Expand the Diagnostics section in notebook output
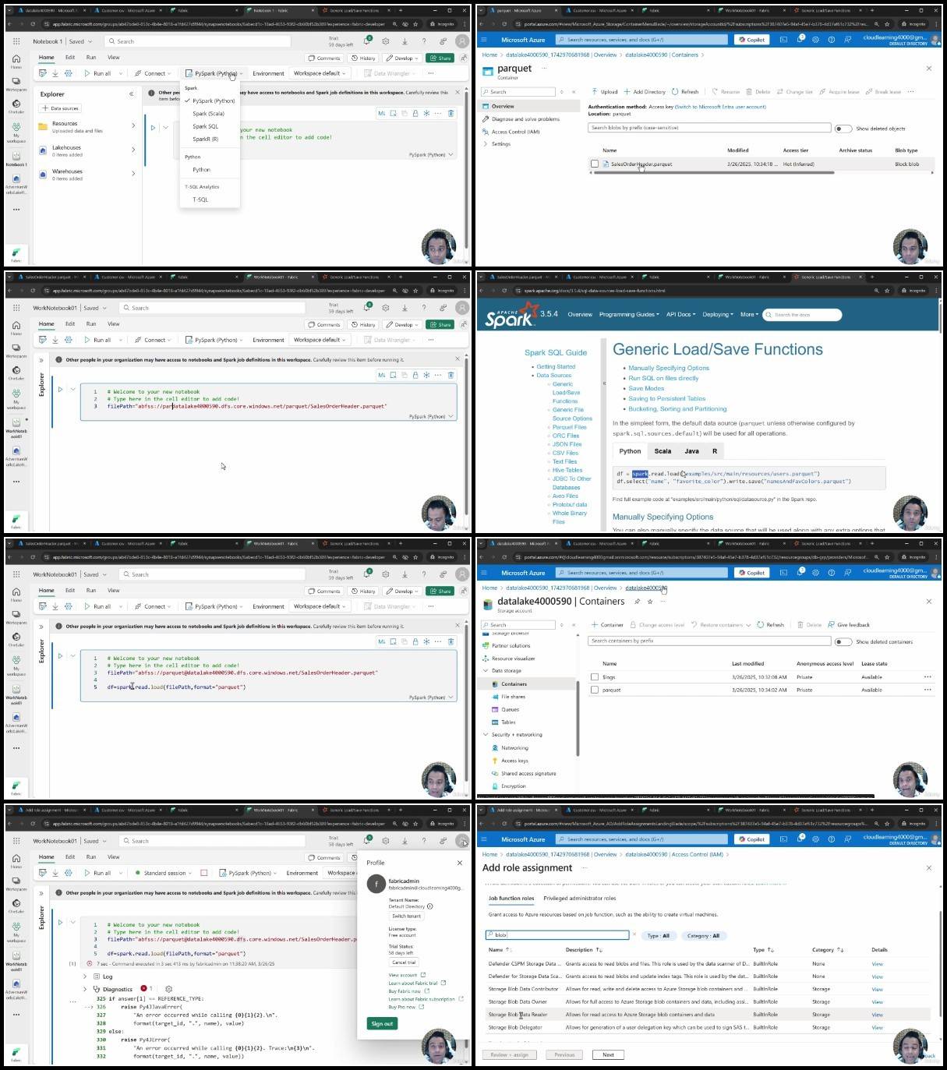Screen dimensions: 947x1070 tap(85, 989)
